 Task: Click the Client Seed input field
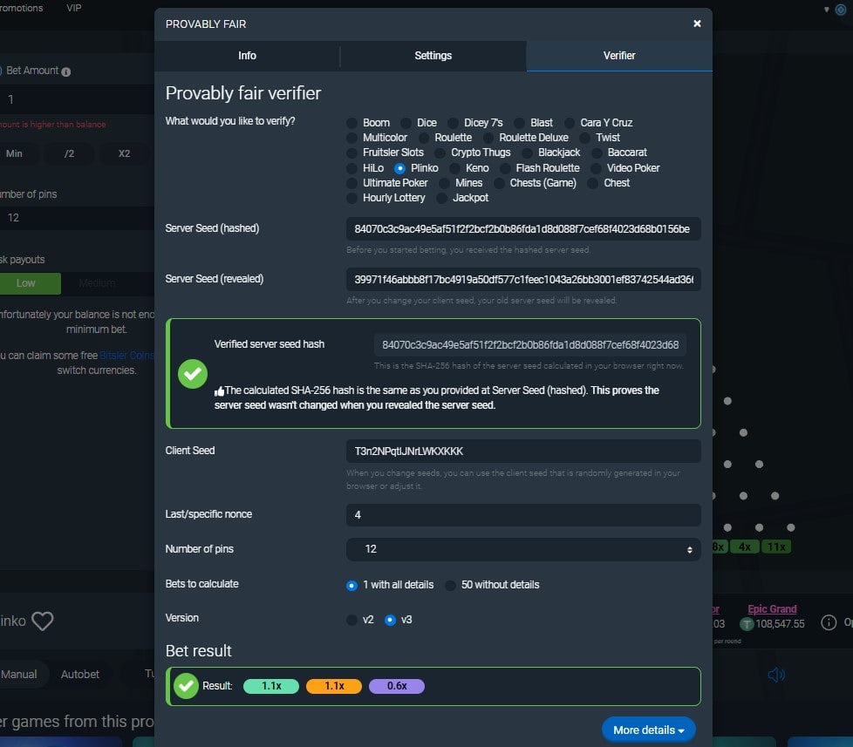pyautogui.click(x=523, y=452)
